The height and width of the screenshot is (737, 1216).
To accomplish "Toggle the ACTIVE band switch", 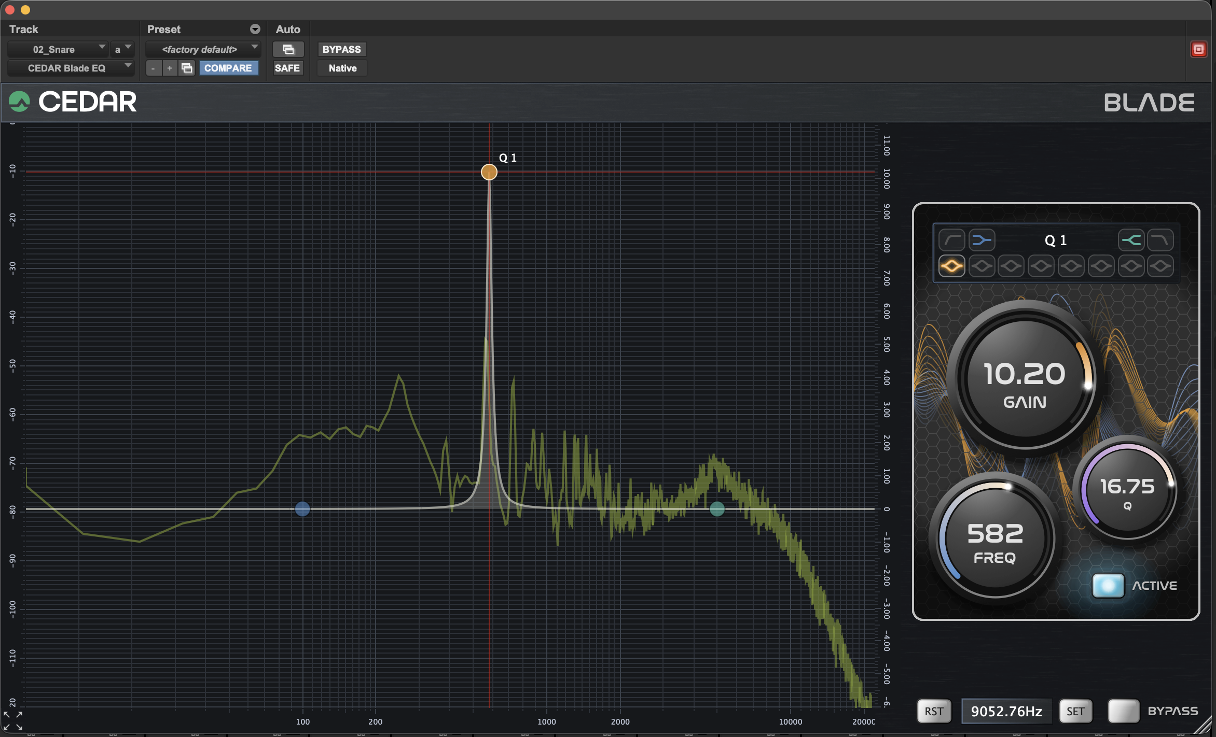I will pos(1108,586).
